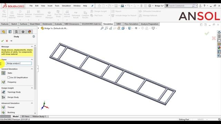Click the Hide/Show Items icon
The width and height of the screenshot is (221, 124).
tap(136, 28)
